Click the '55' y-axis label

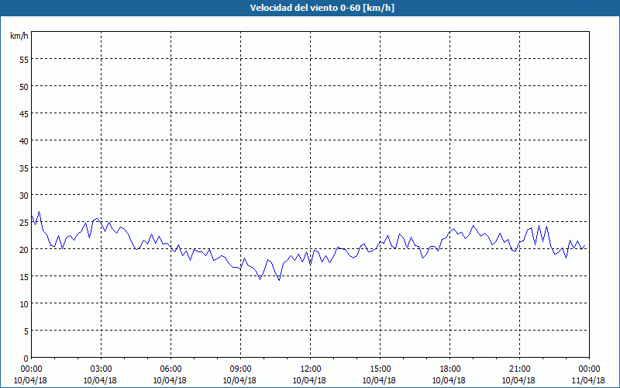[24, 60]
